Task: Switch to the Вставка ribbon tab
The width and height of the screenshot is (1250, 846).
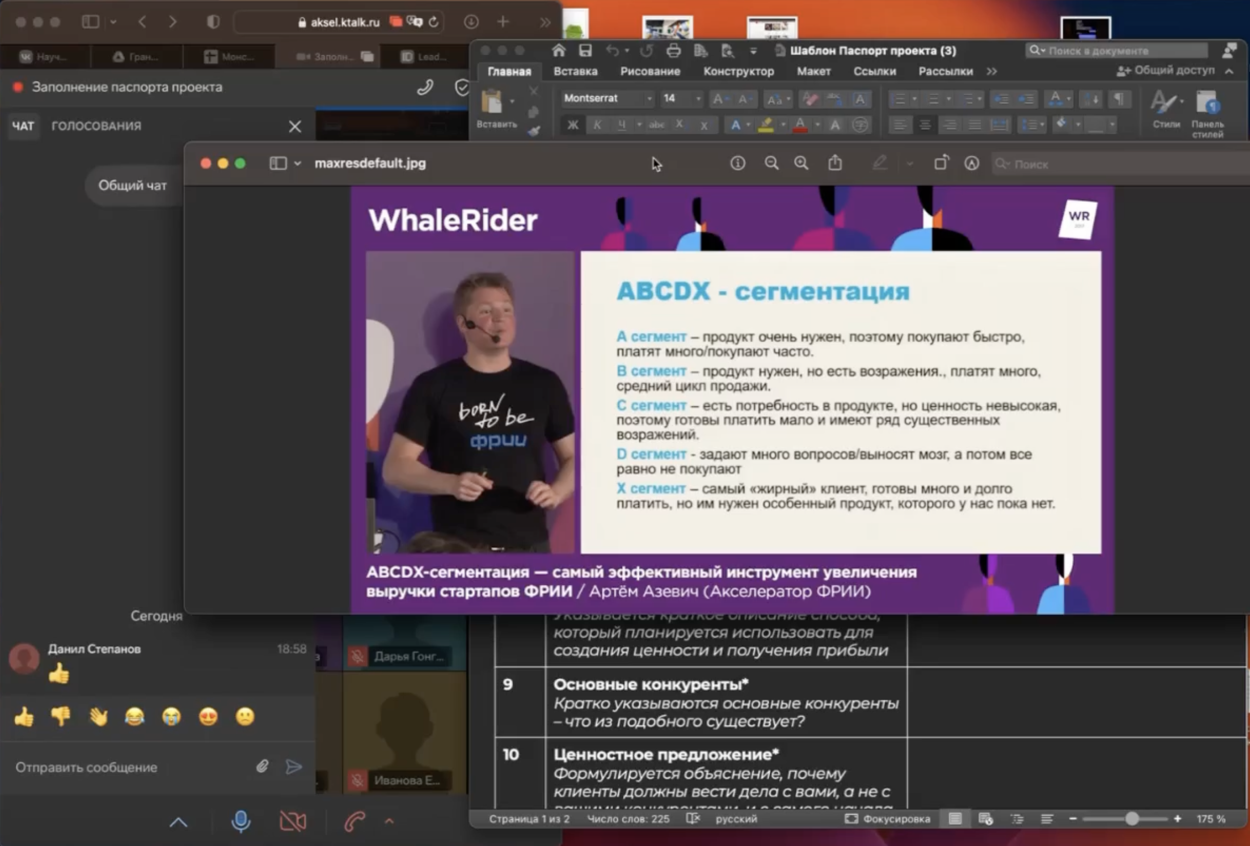Action: (x=575, y=72)
